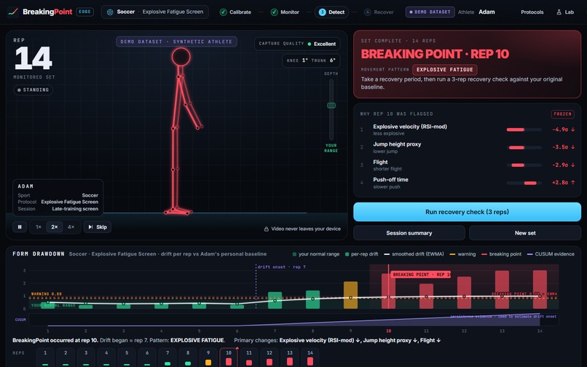
Task: Click the athlete name Adam
Action: point(486,12)
